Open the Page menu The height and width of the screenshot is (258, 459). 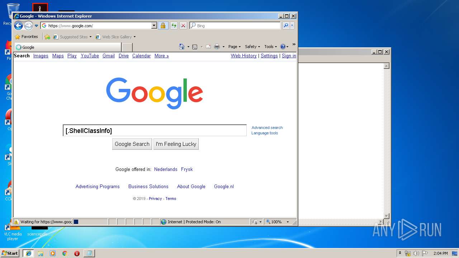click(x=235, y=47)
